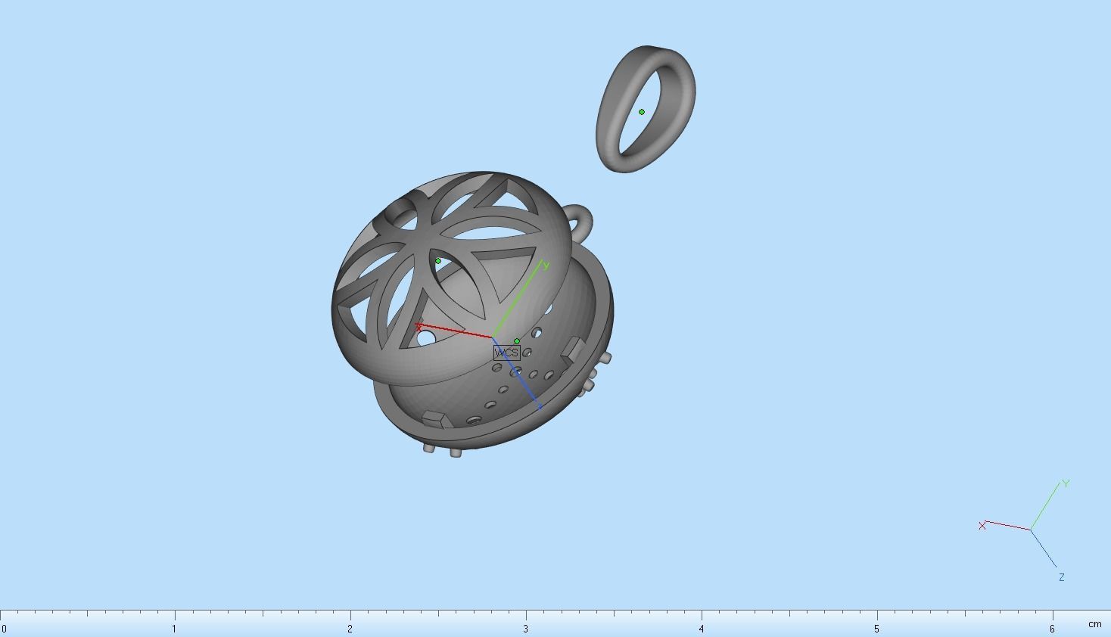Click the ruler mark labeled 5
This screenshot has height=637, width=1111.
[x=877, y=629]
